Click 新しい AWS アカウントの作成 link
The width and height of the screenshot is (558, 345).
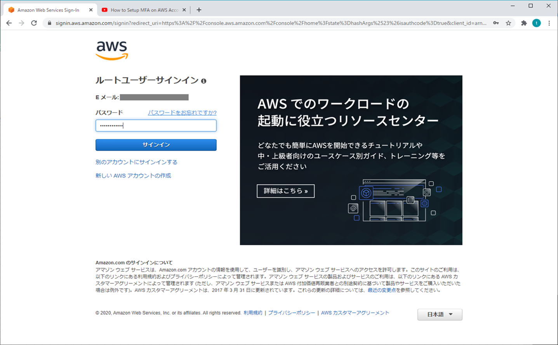(133, 176)
